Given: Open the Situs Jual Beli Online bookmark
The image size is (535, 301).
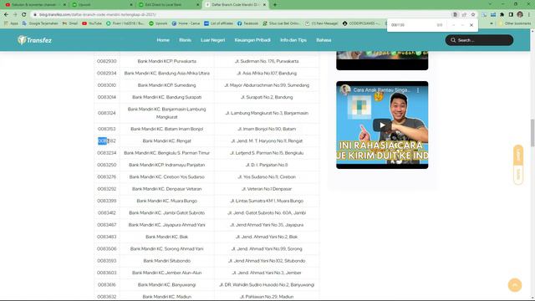Looking at the screenshot, I should point(281,23).
